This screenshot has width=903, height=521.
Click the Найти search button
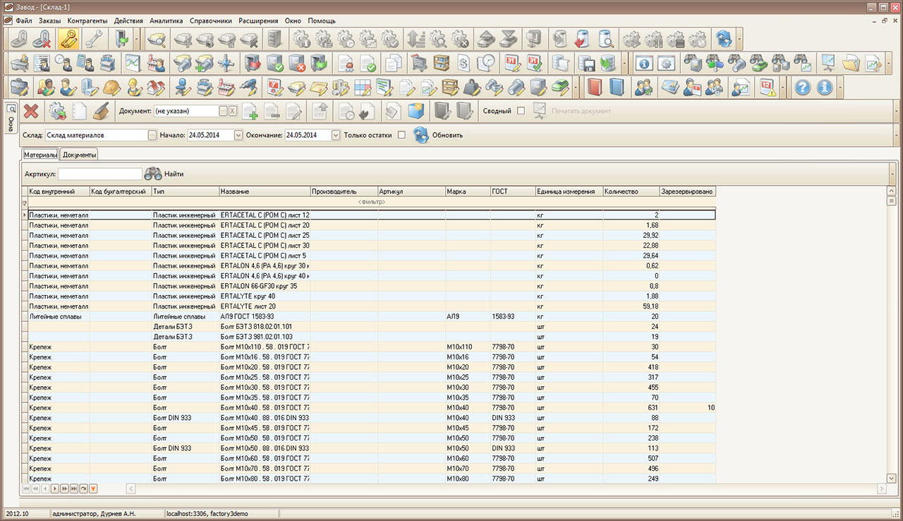tap(164, 174)
